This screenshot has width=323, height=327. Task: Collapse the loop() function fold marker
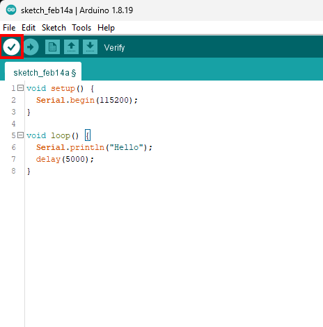pos(21,135)
